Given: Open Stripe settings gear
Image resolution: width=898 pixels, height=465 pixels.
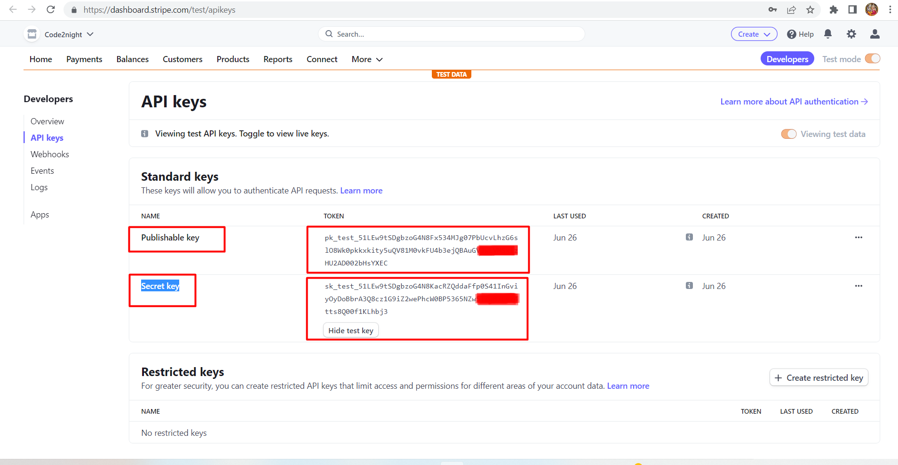Looking at the screenshot, I should (851, 34).
